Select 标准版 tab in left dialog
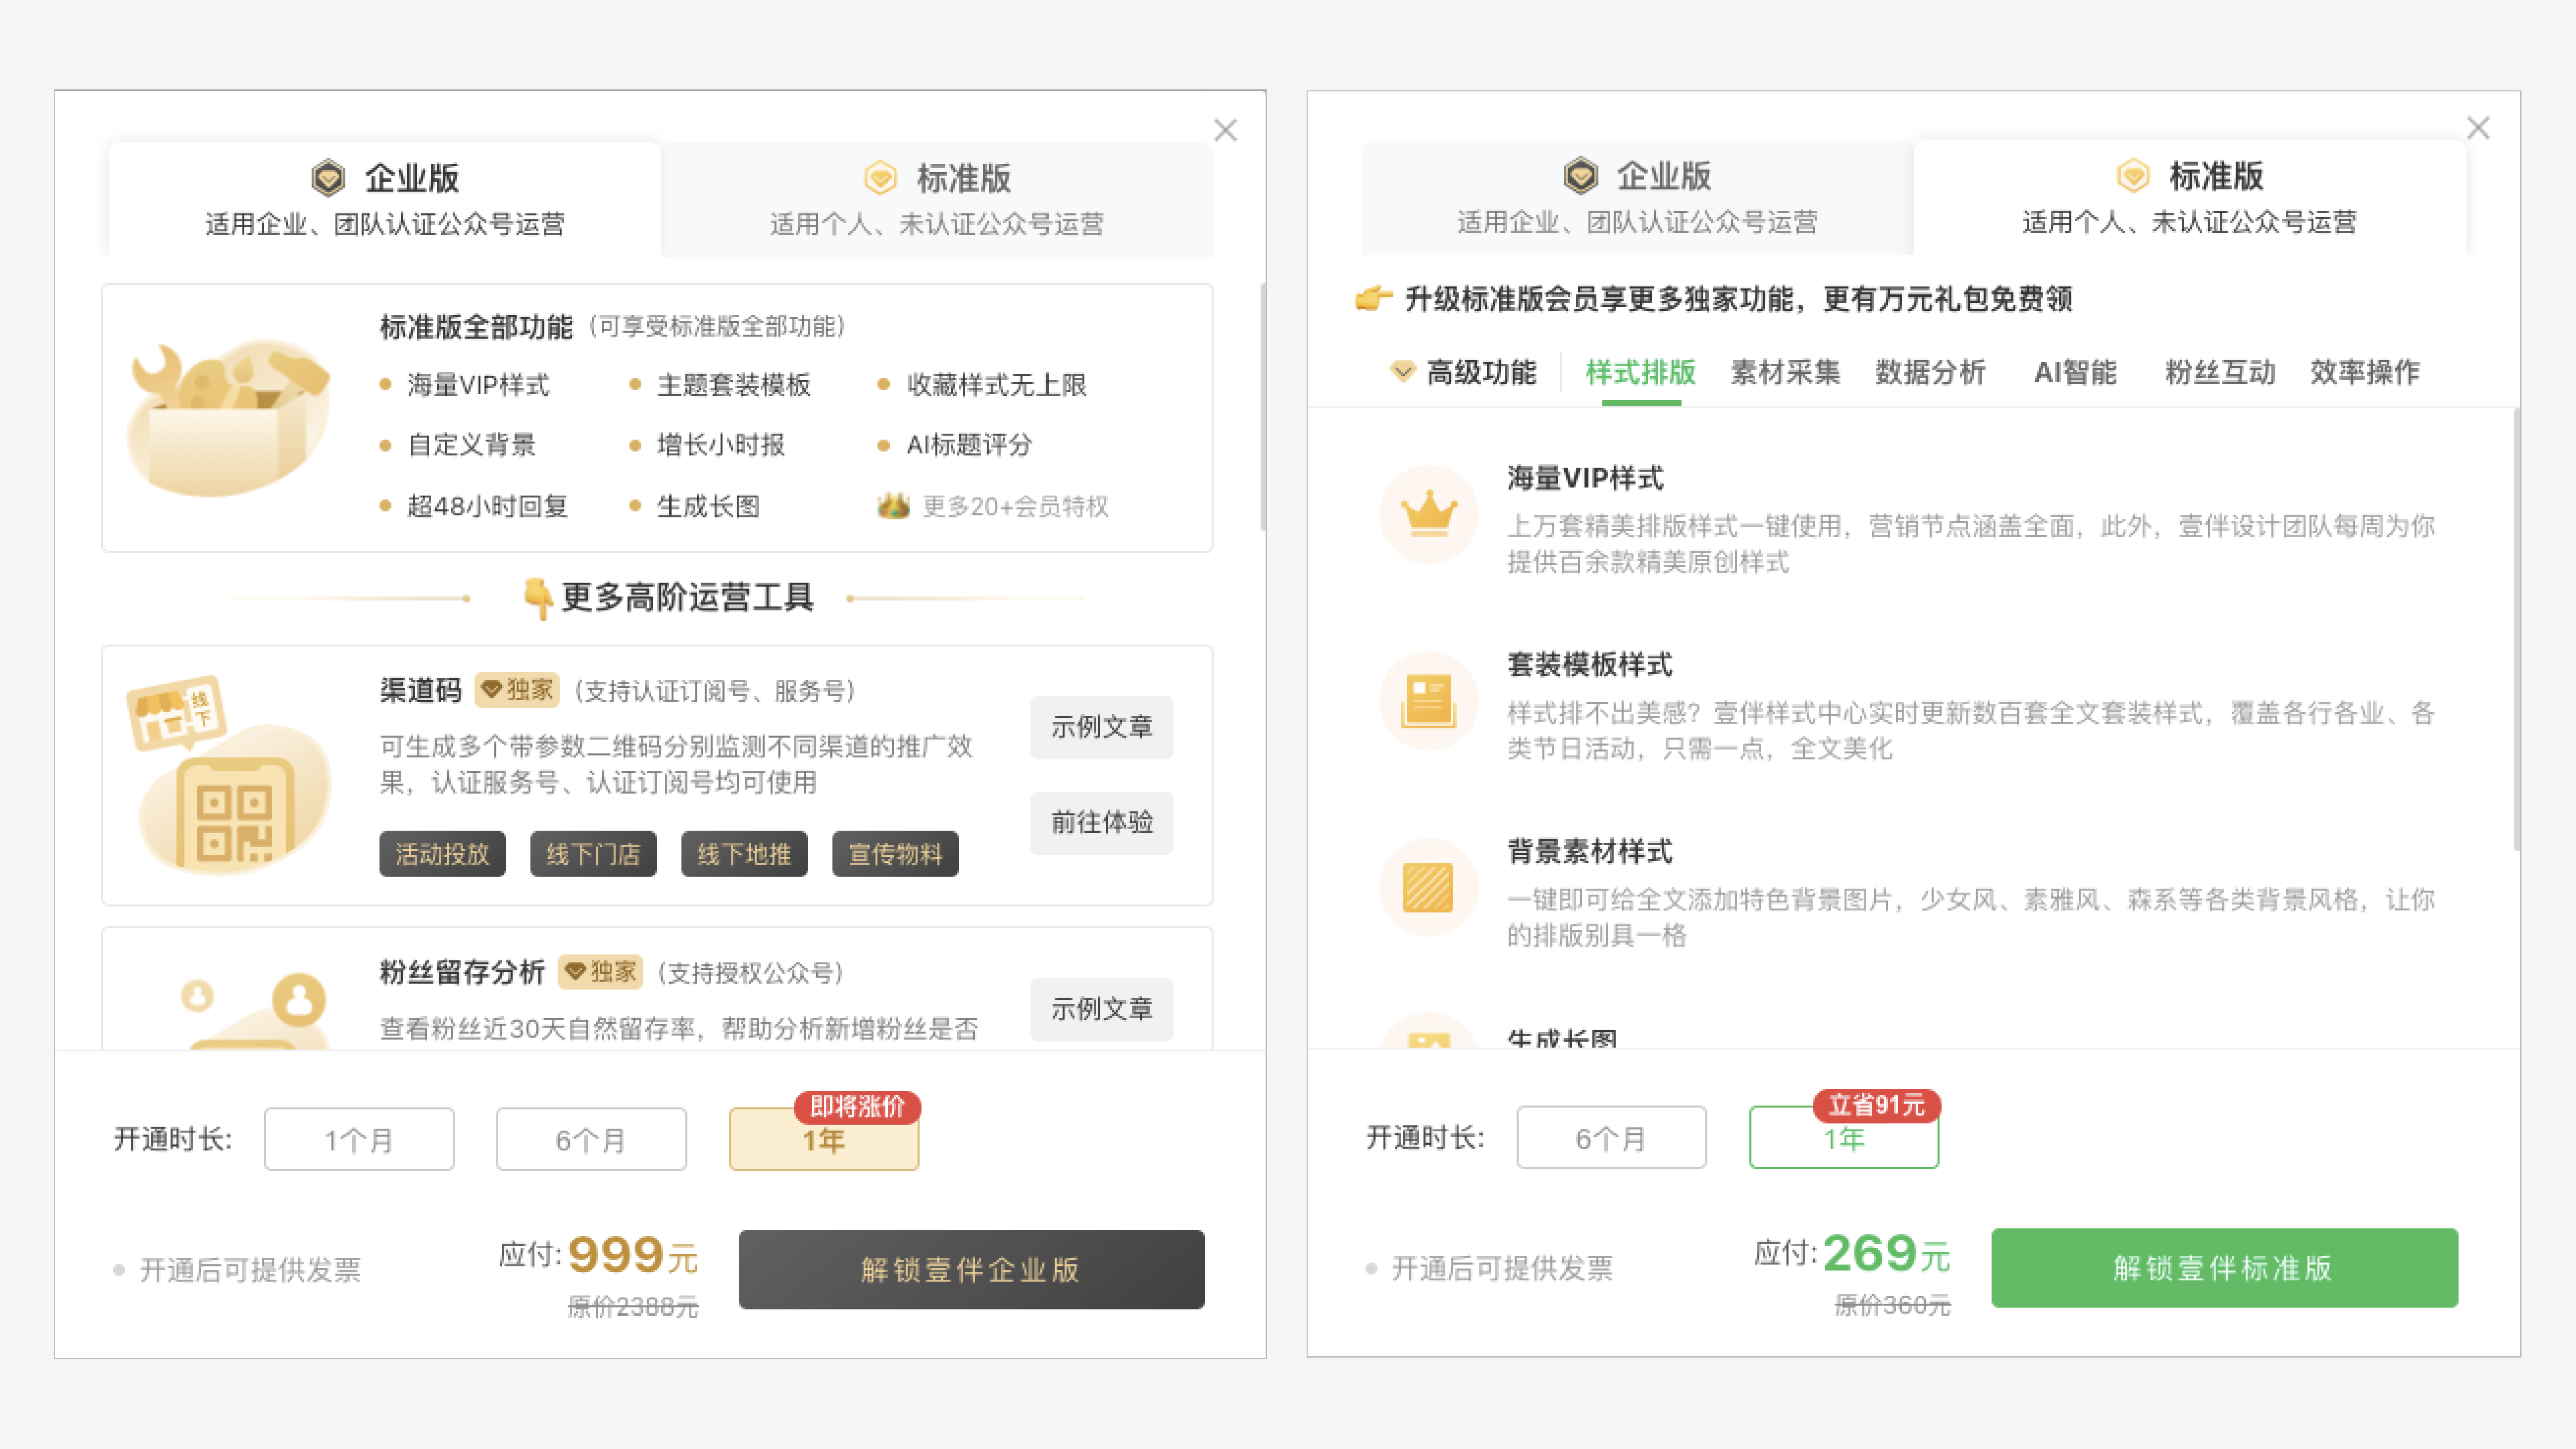Viewport: 2576px width, 1449px height. pyautogui.click(x=937, y=199)
